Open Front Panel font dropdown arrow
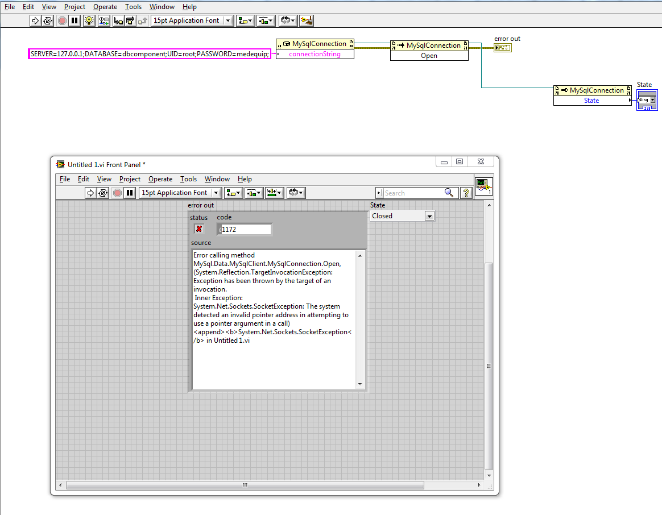 [216, 193]
